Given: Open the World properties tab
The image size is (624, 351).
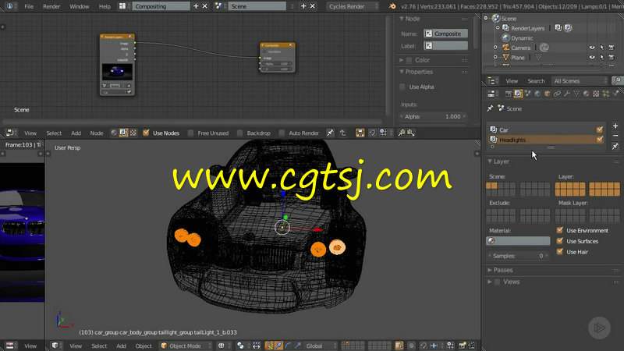Looking at the screenshot, I should [537, 94].
